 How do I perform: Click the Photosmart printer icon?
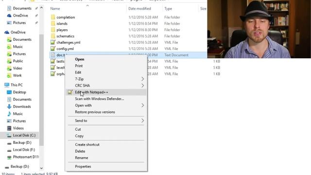tap(9, 157)
